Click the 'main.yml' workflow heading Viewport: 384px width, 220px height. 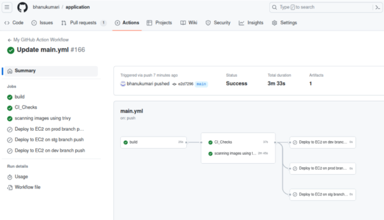click(132, 111)
